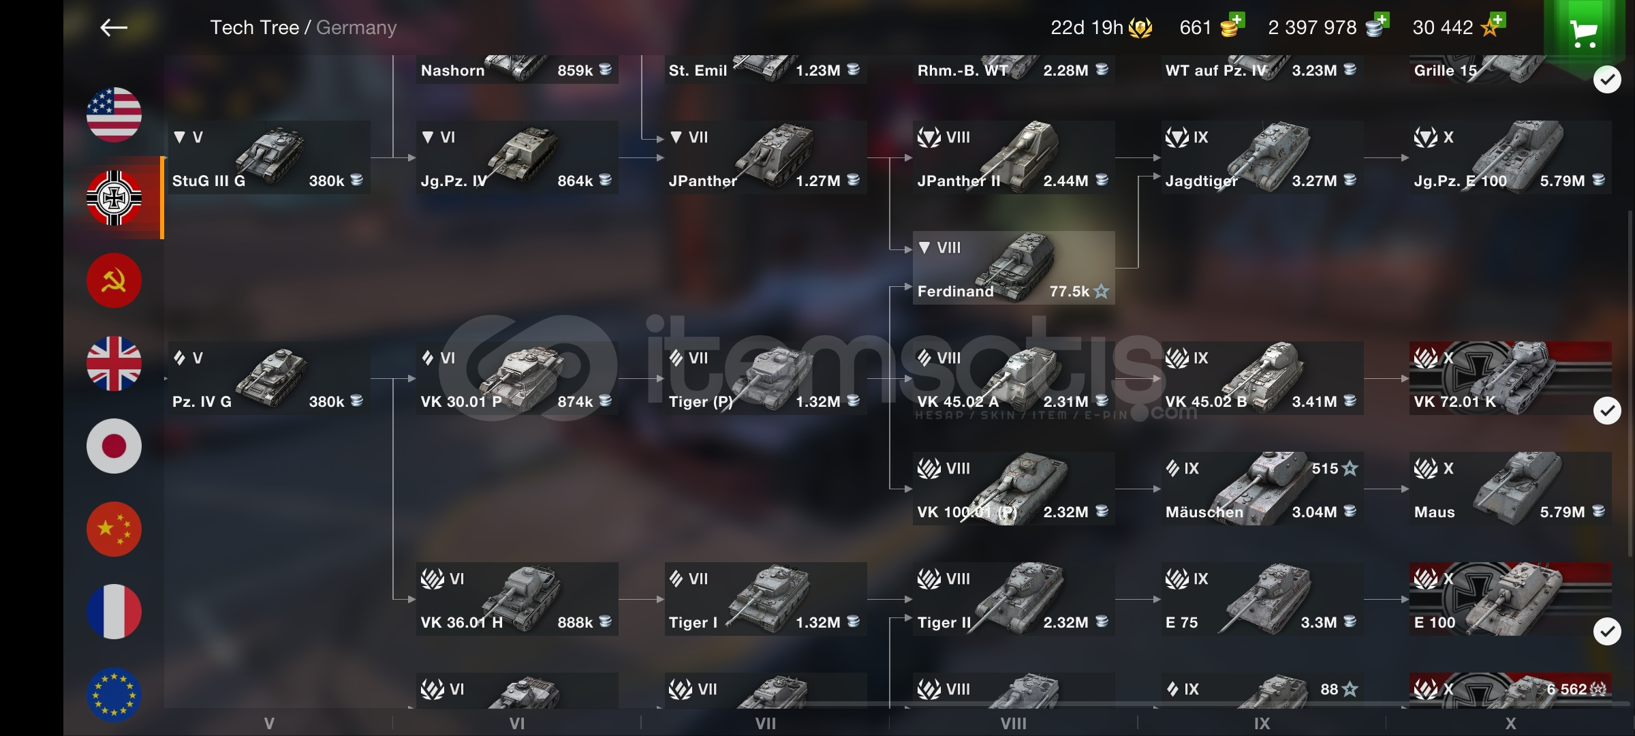Open the France flag nation icon

click(114, 612)
